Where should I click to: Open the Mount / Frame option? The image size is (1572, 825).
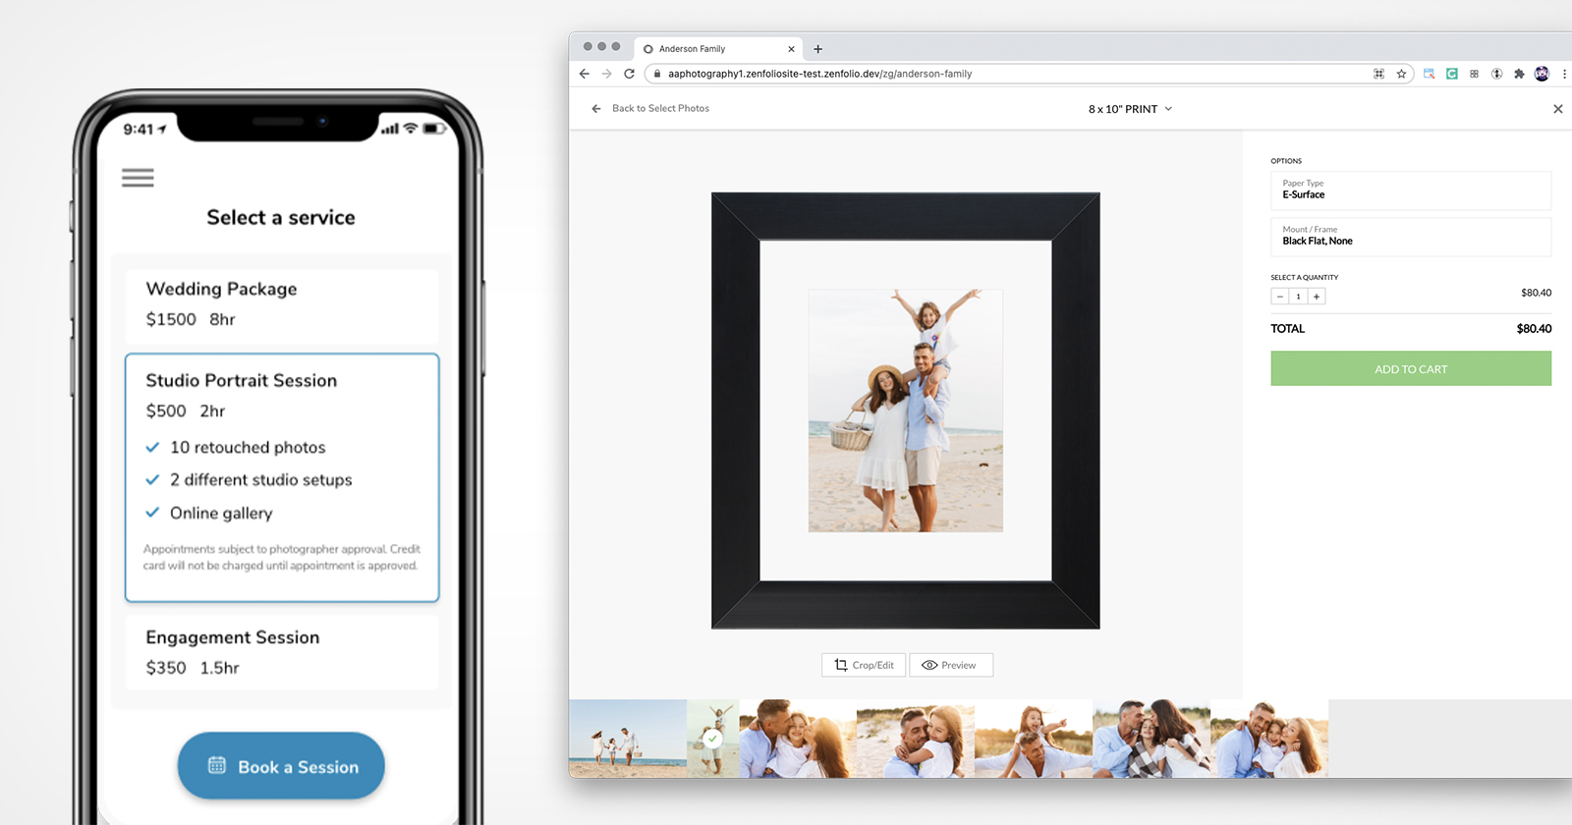click(1411, 237)
